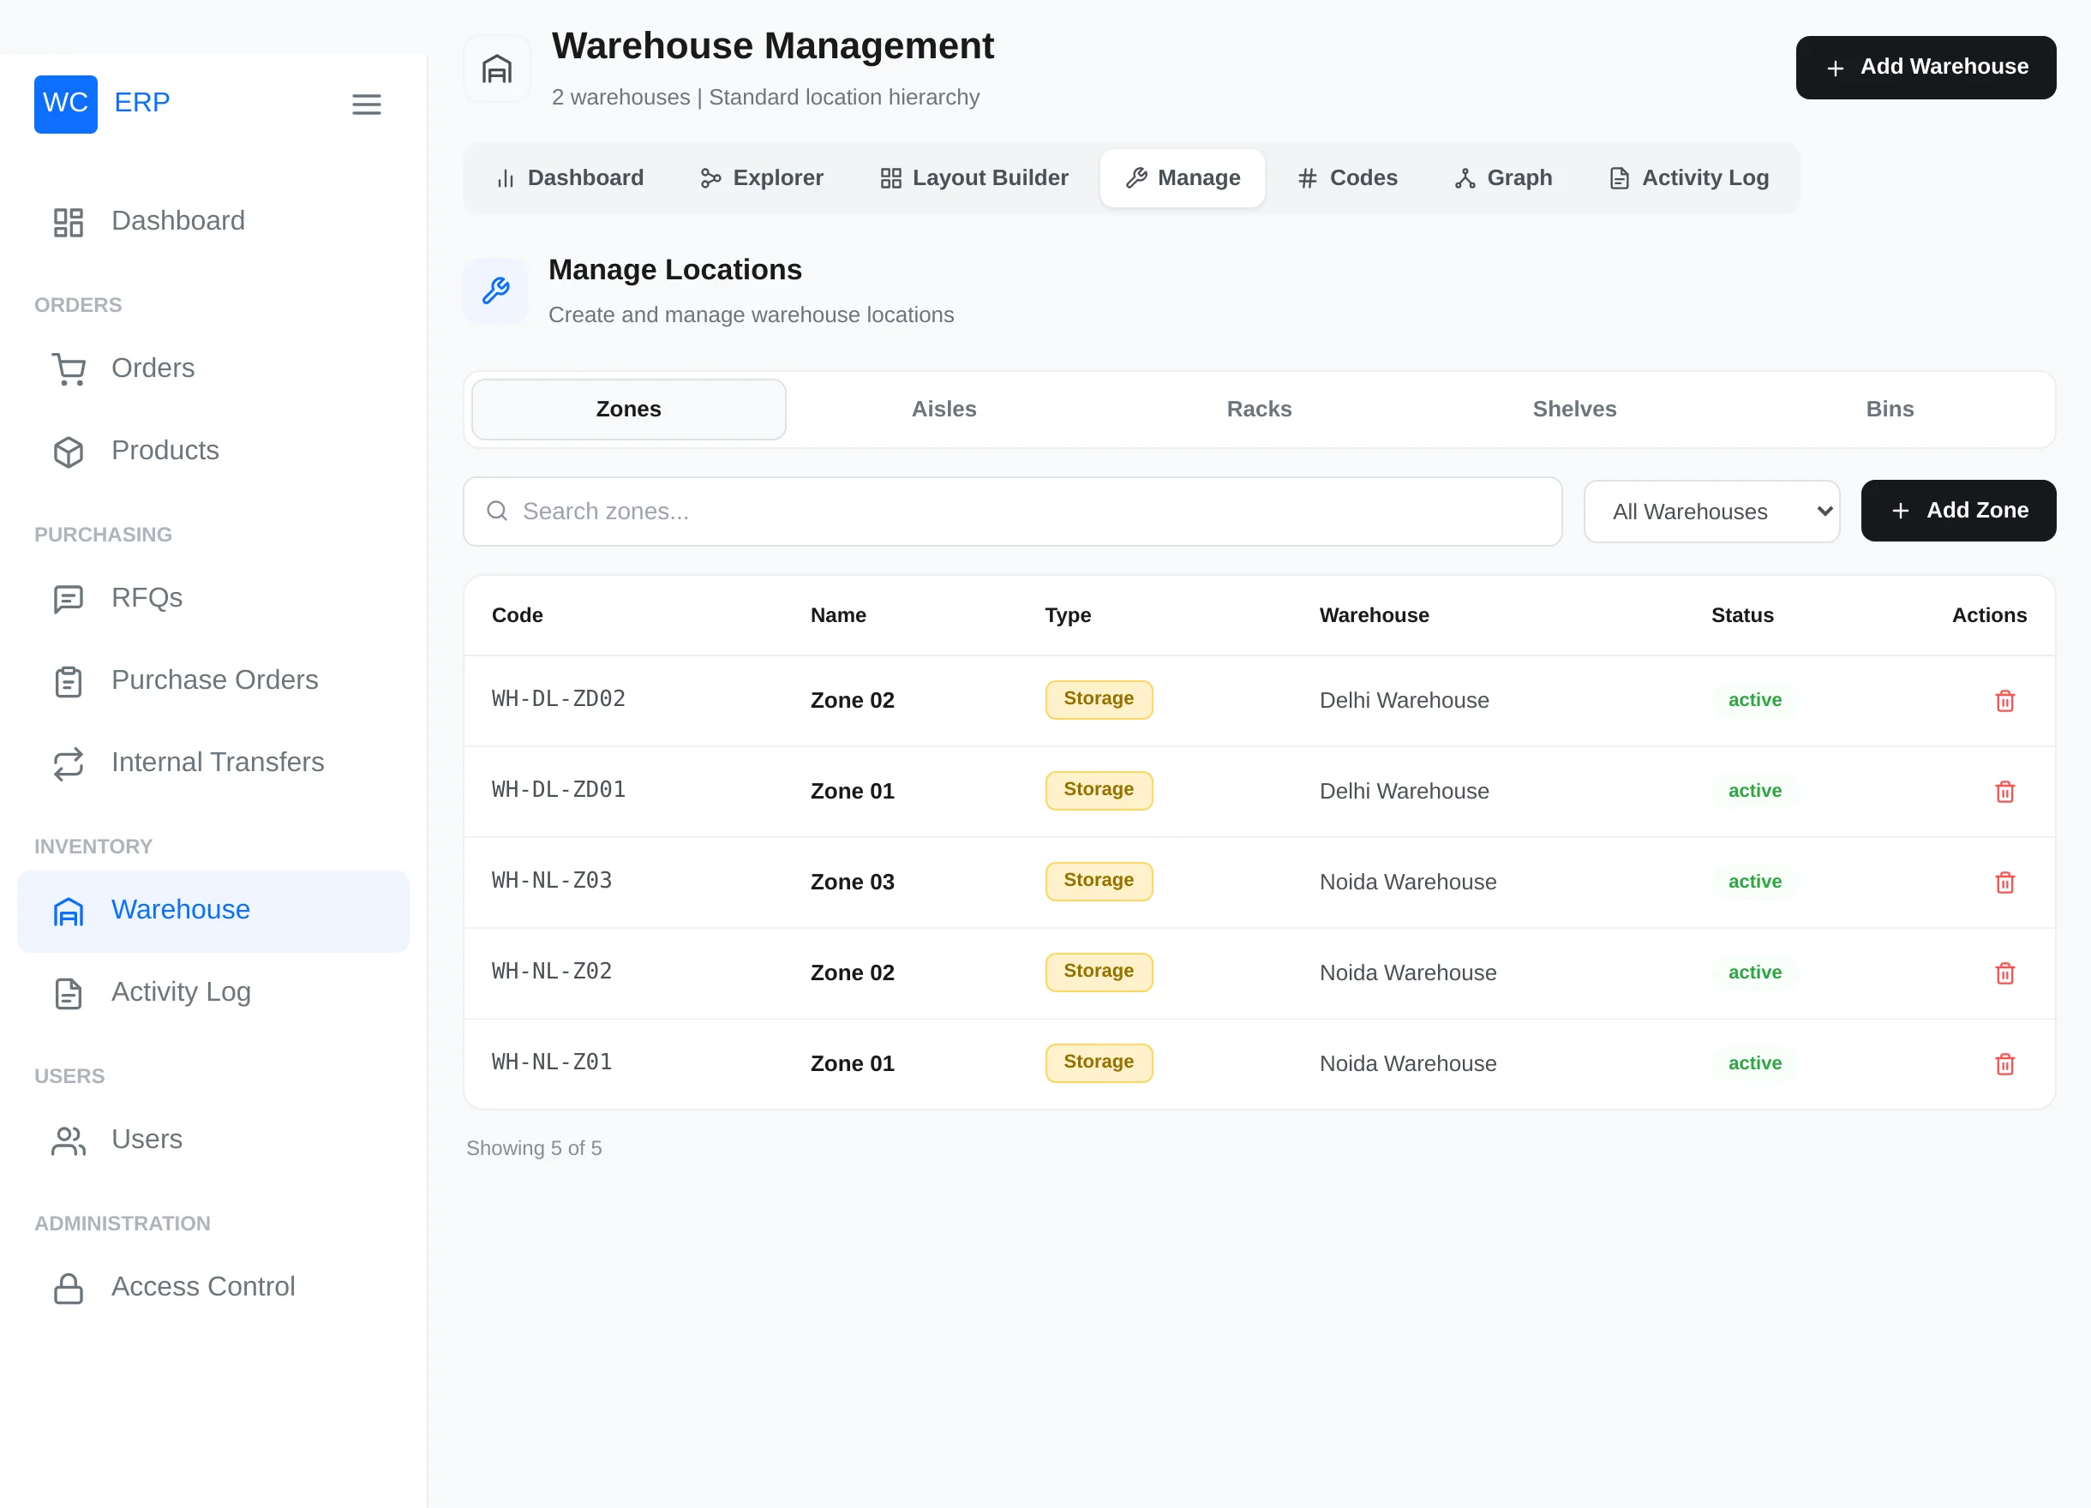Screen dimensions: 2091x1508
Task: Click the Orders shopping cart icon
Action: tap(69, 369)
